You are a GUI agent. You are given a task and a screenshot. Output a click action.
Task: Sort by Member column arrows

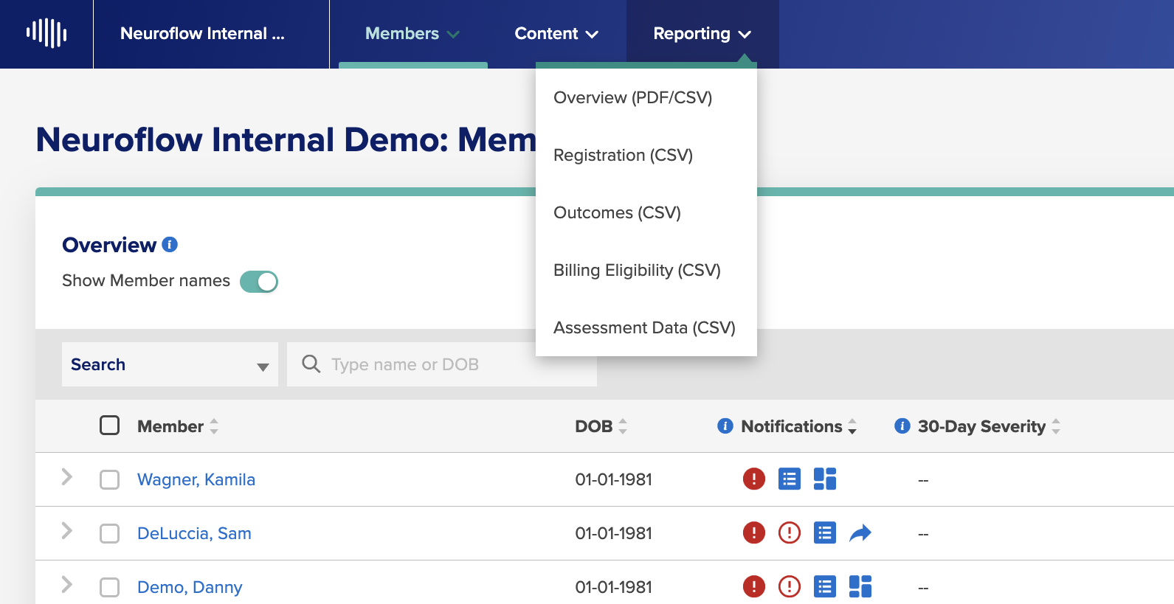[x=214, y=426]
